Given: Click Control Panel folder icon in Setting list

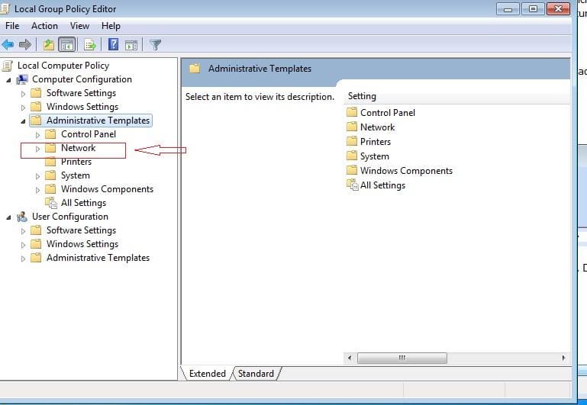Looking at the screenshot, I should point(352,112).
